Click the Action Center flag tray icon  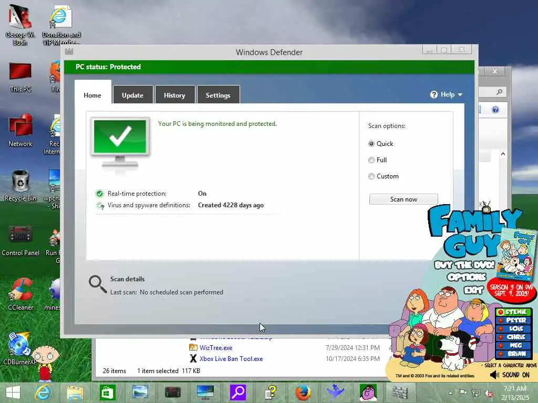[x=463, y=393]
